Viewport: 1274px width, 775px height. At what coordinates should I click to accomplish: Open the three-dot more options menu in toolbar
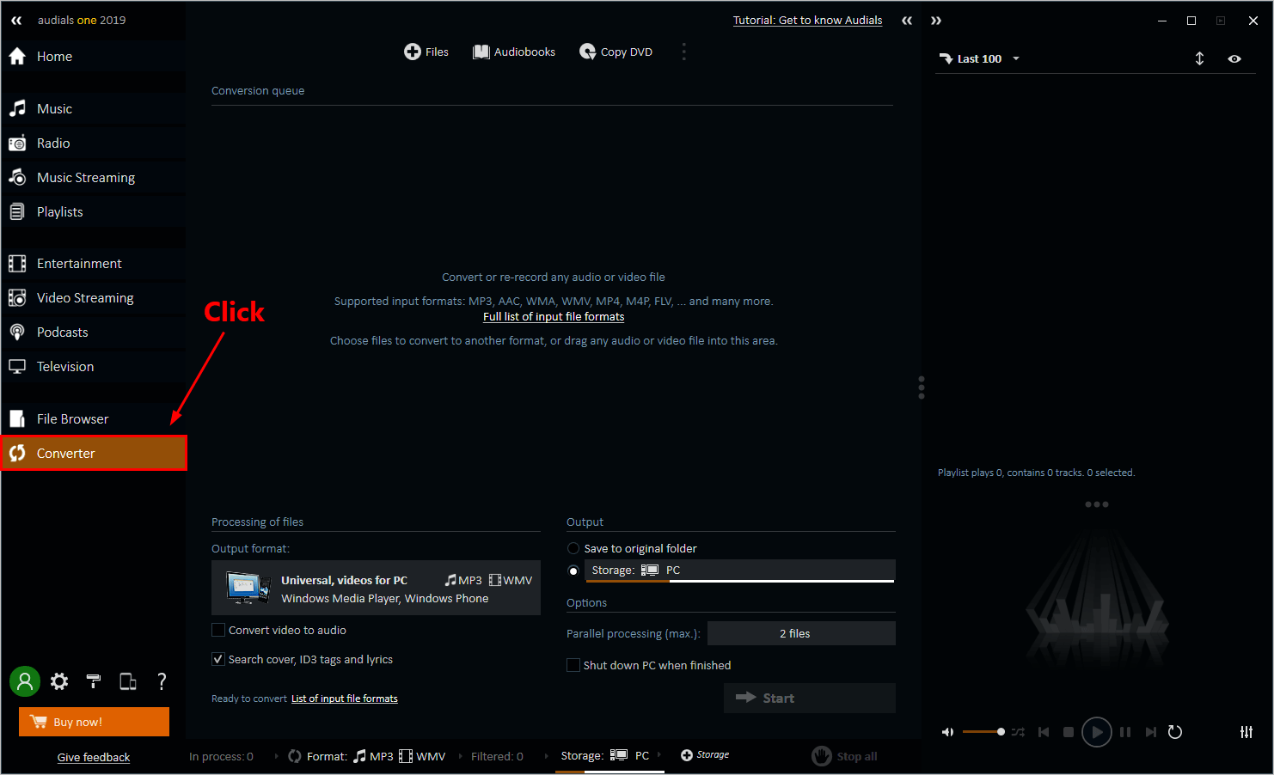click(684, 52)
